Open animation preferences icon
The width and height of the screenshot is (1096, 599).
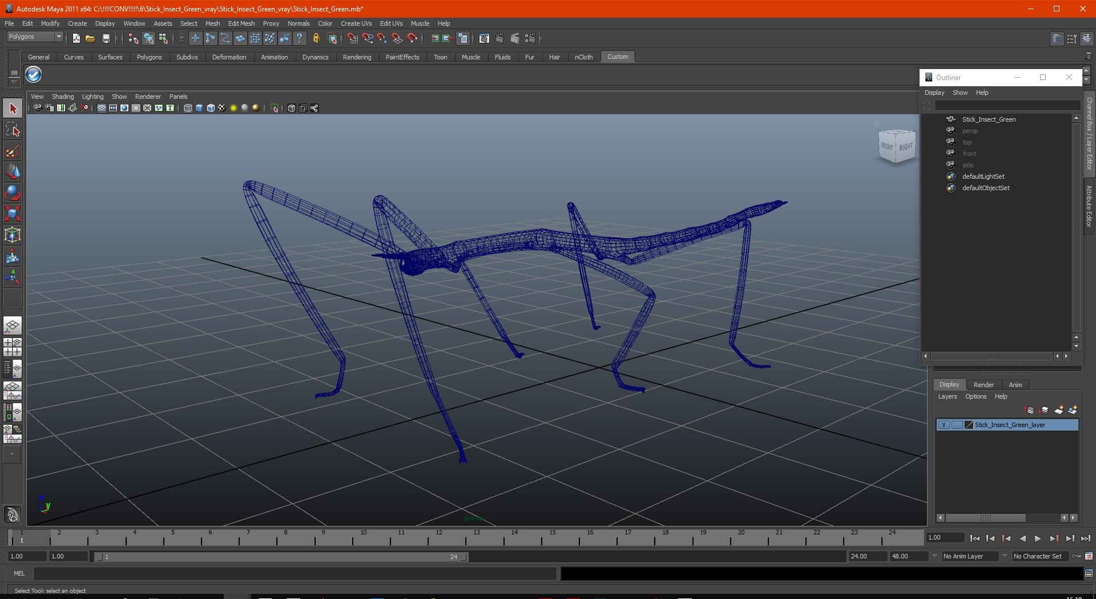point(1089,556)
